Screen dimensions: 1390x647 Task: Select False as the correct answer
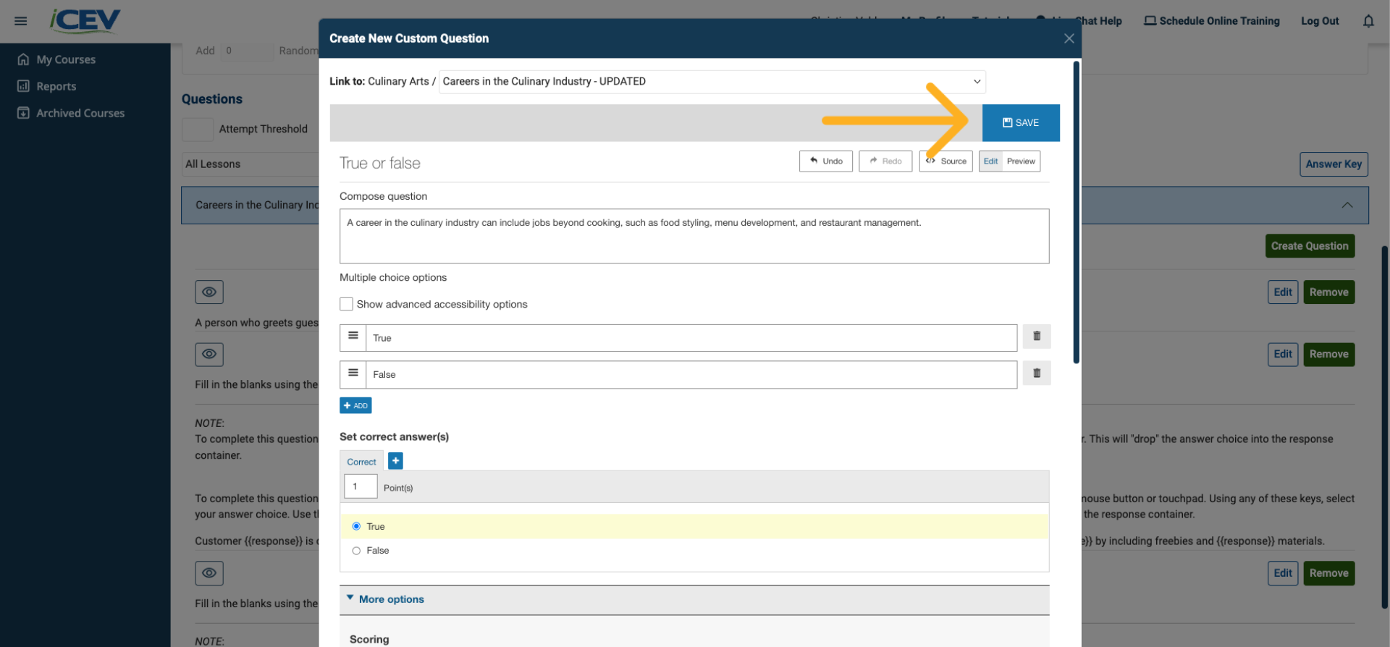pos(356,551)
